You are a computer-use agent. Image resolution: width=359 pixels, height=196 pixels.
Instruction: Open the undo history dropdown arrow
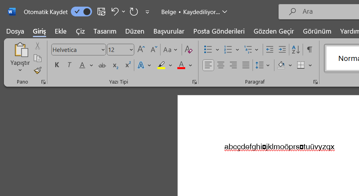pyautogui.click(x=123, y=12)
